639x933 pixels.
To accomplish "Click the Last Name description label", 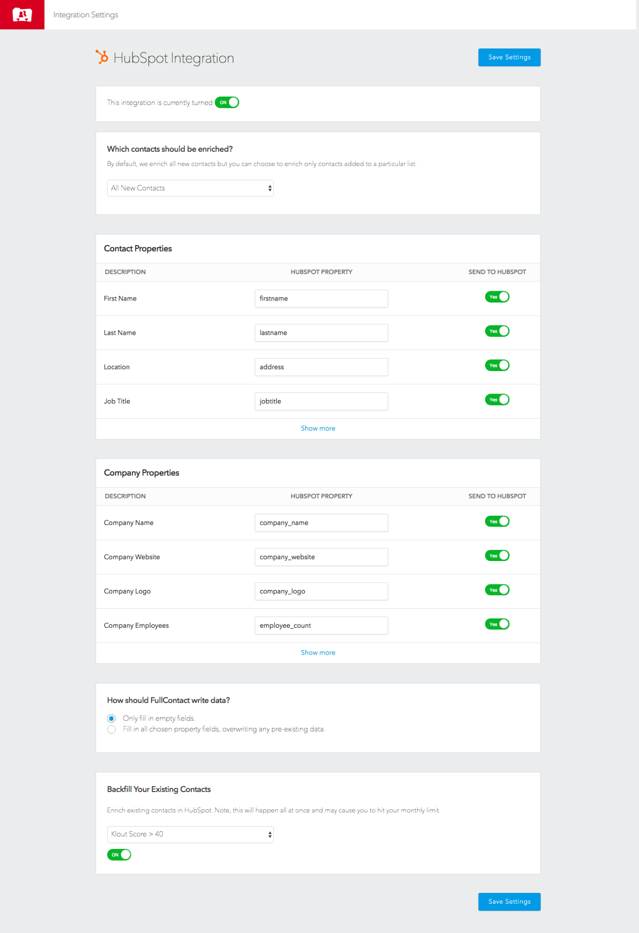I will (120, 333).
